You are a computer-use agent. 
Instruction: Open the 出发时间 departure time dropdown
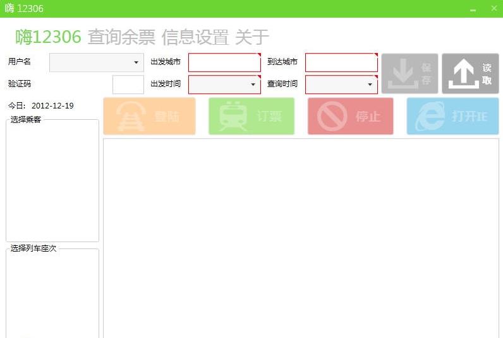pos(253,84)
